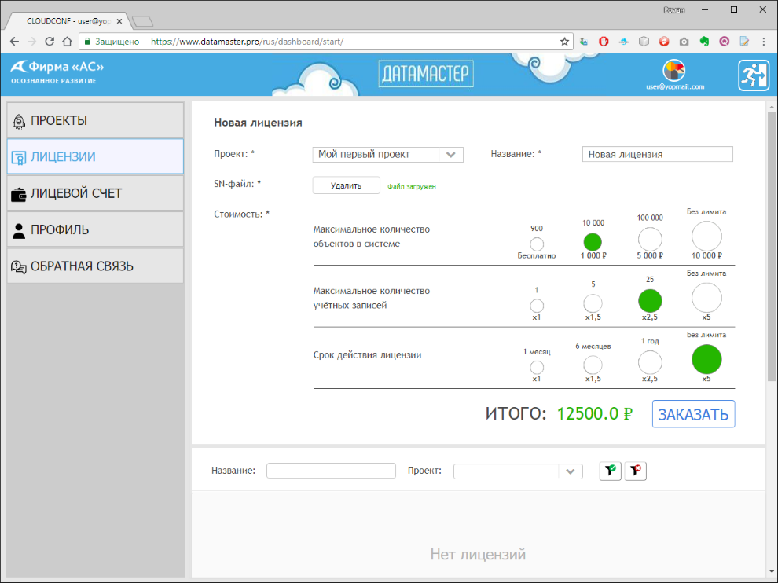Select 10 000 objects for 1 000 ₽
This screenshot has width=778, height=583.
[593, 242]
